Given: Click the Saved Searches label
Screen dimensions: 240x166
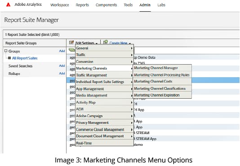Looking at the screenshot, I should click(x=20, y=66).
